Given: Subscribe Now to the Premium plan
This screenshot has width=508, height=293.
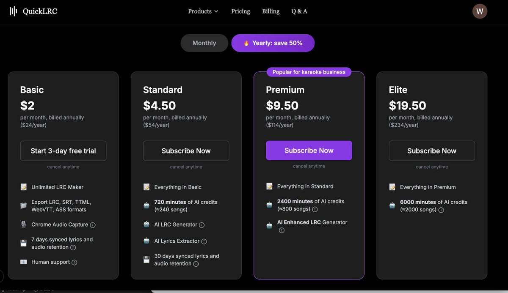Looking at the screenshot, I should pos(309,151).
